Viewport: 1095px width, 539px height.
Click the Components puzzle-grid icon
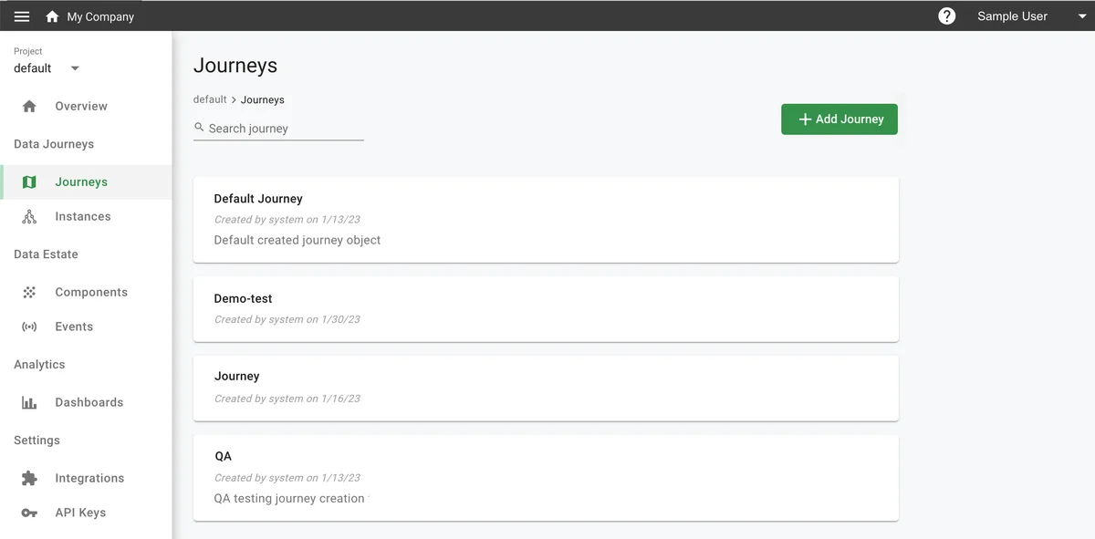pos(29,291)
